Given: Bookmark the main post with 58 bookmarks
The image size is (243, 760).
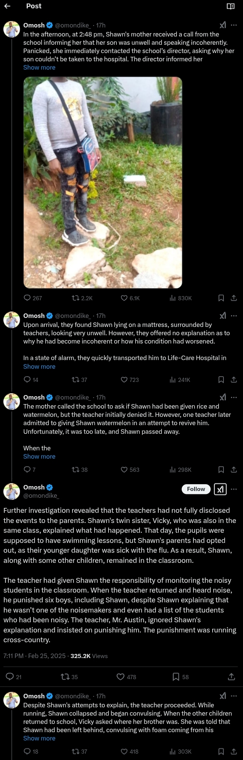Looking at the screenshot, I should [176, 677].
